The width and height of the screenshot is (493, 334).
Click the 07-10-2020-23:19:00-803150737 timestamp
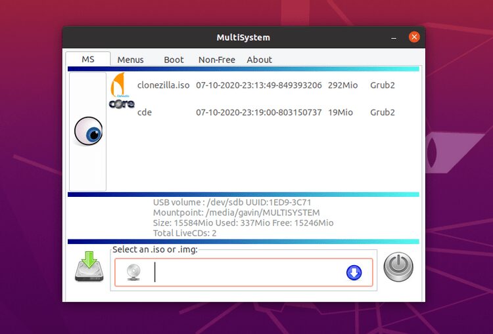(259, 112)
